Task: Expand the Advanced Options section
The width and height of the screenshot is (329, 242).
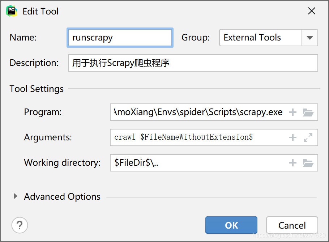Action: (15, 196)
